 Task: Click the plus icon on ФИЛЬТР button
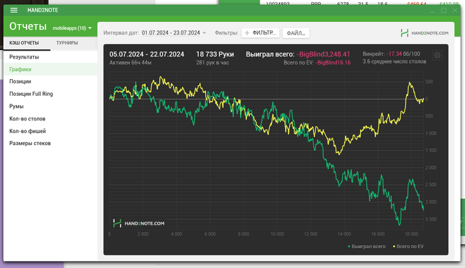click(x=247, y=33)
